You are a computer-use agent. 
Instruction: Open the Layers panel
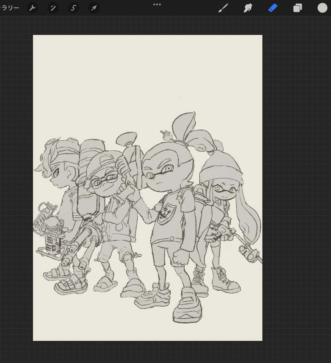pyautogui.click(x=297, y=8)
